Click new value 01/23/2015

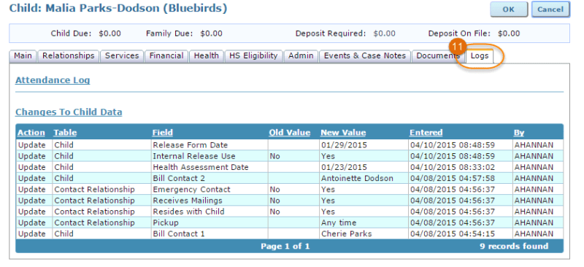point(344,167)
